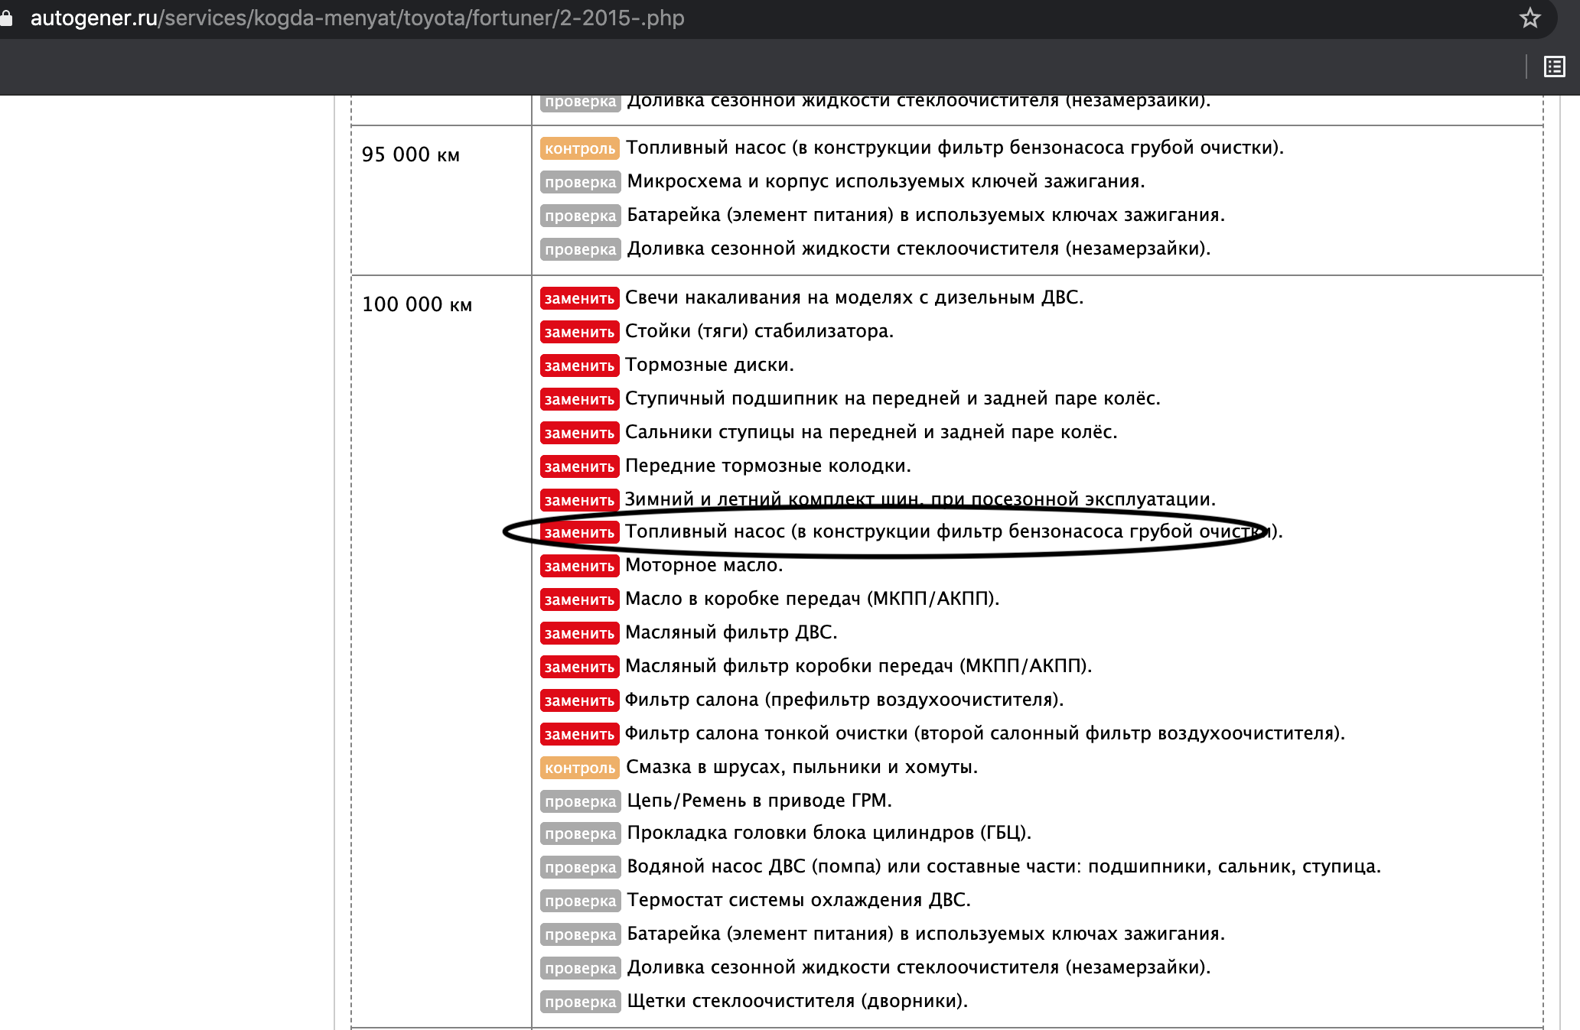Image resolution: width=1580 pixels, height=1030 pixels.
Task: Click 'Цепь/Ремень в приводе ГРМ' row
Action: point(759,801)
